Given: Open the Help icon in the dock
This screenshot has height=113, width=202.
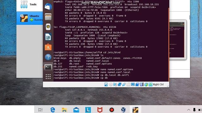Looking at the screenshot, I should (48, 57).
